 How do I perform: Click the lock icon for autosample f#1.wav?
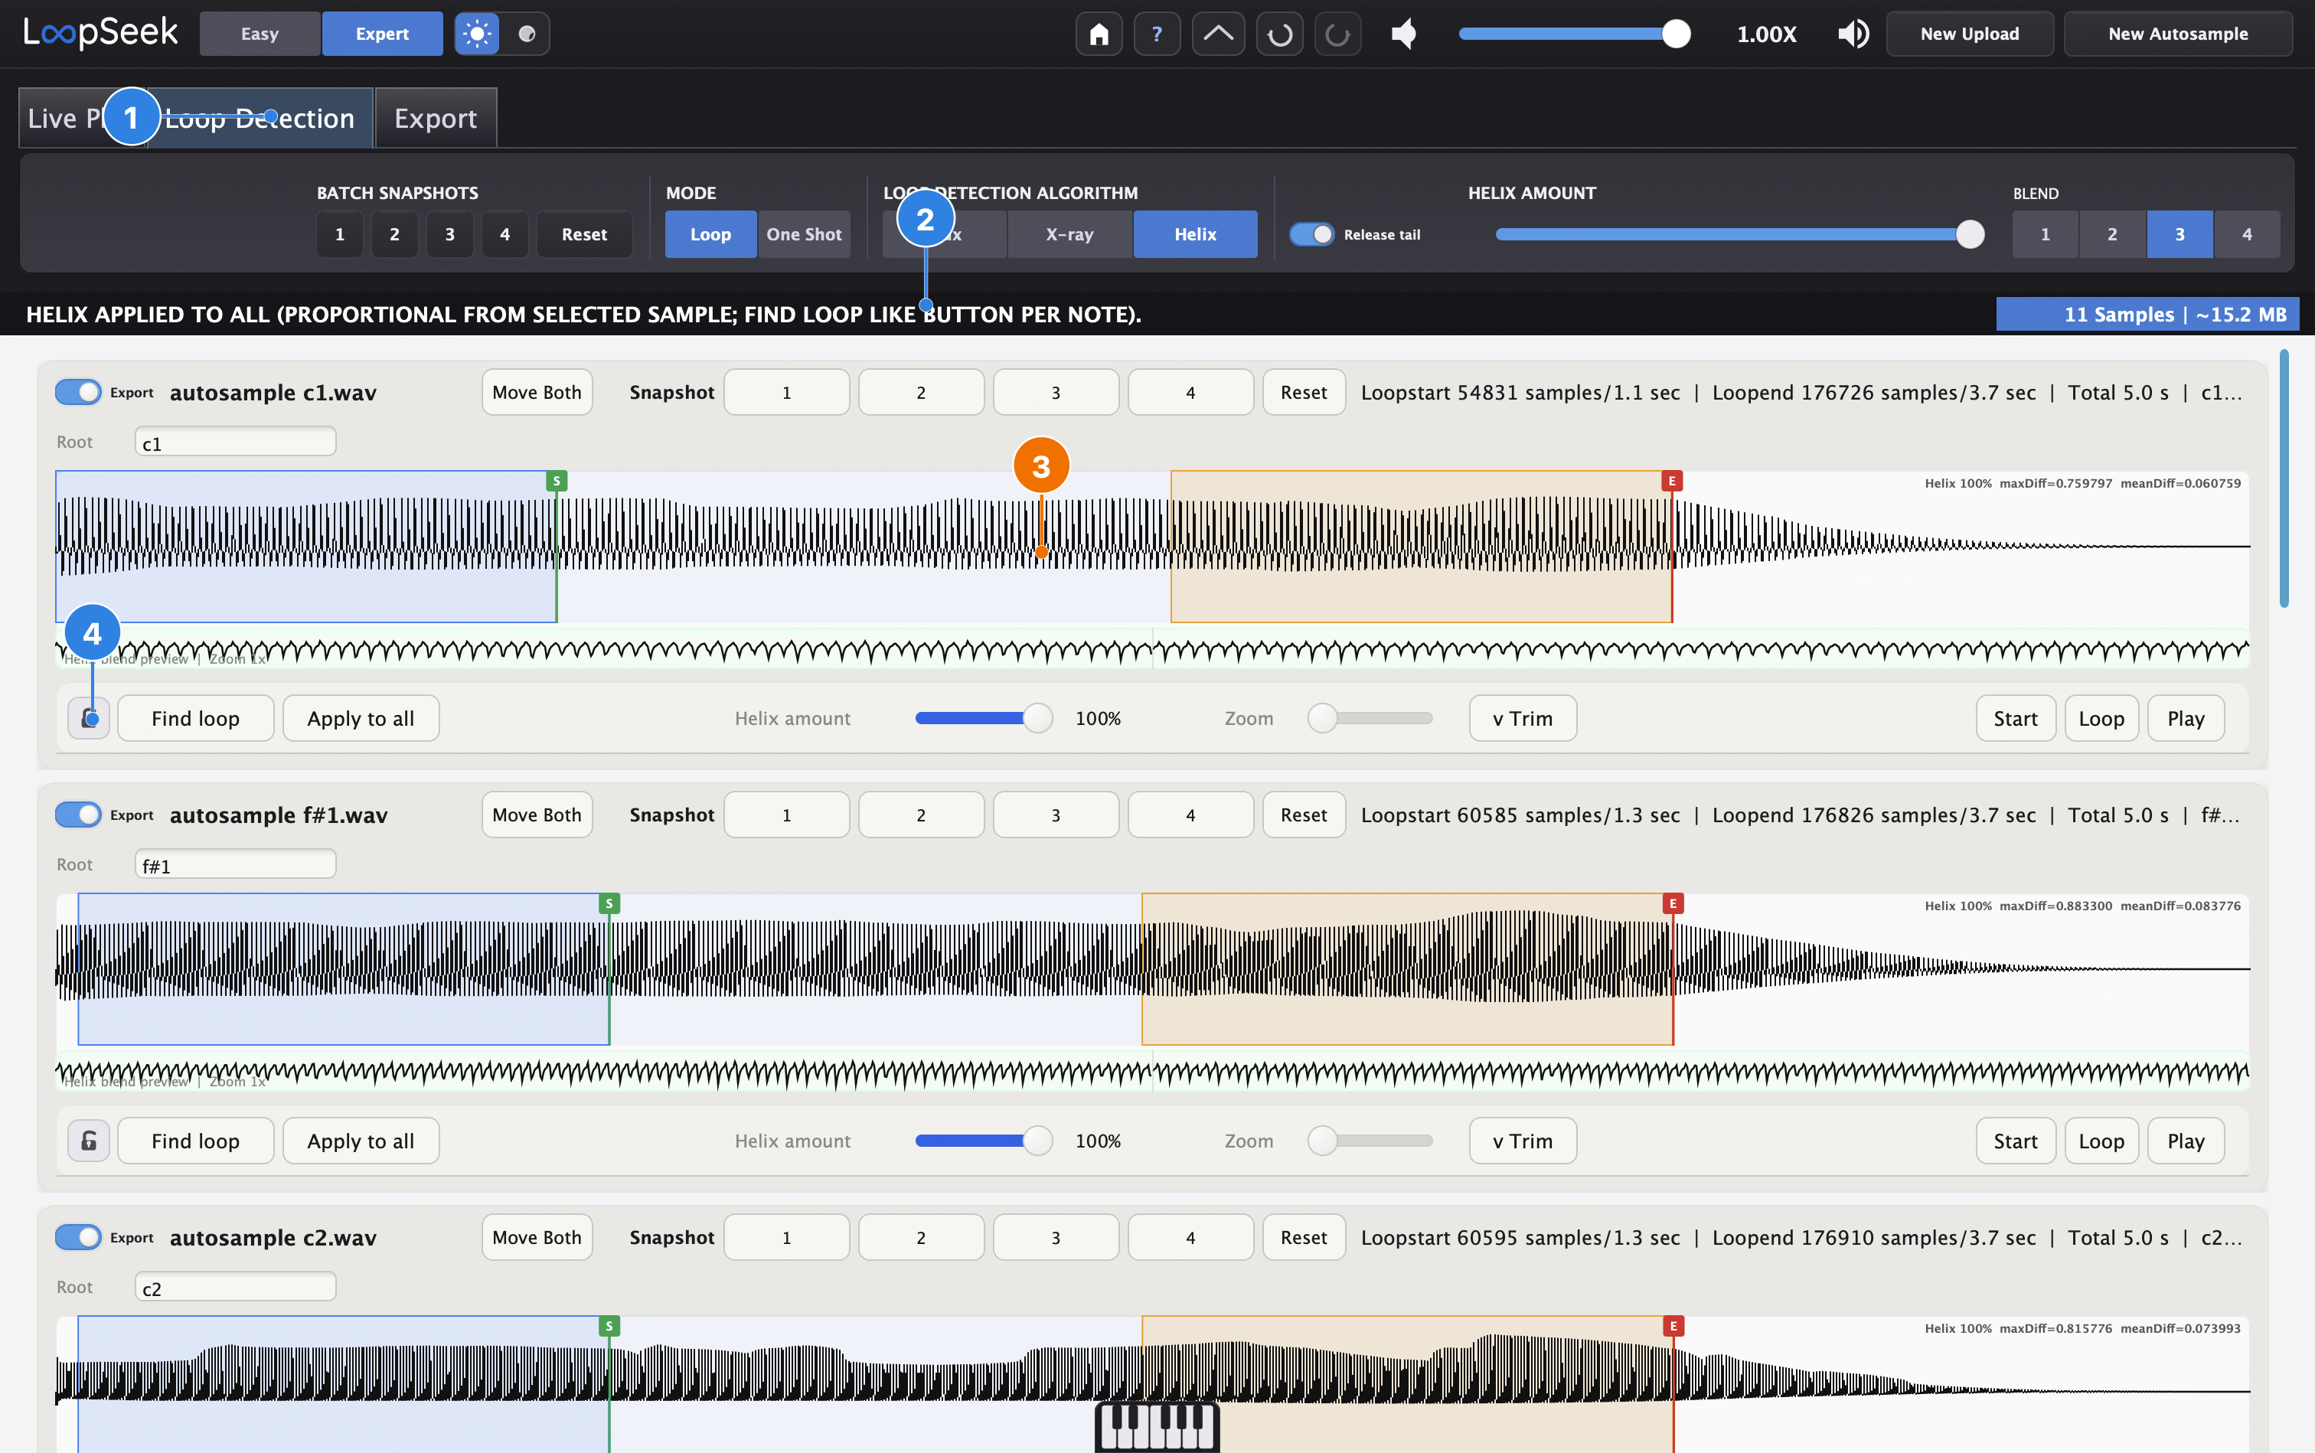click(x=88, y=1141)
